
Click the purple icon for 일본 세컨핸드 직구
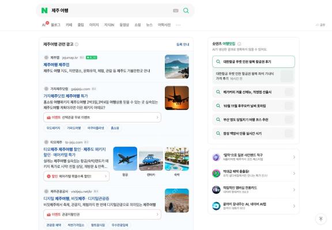click(216, 157)
